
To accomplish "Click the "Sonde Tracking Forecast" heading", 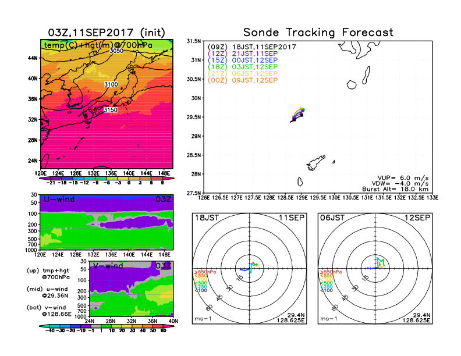I will pyautogui.click(x=318, y=33).
